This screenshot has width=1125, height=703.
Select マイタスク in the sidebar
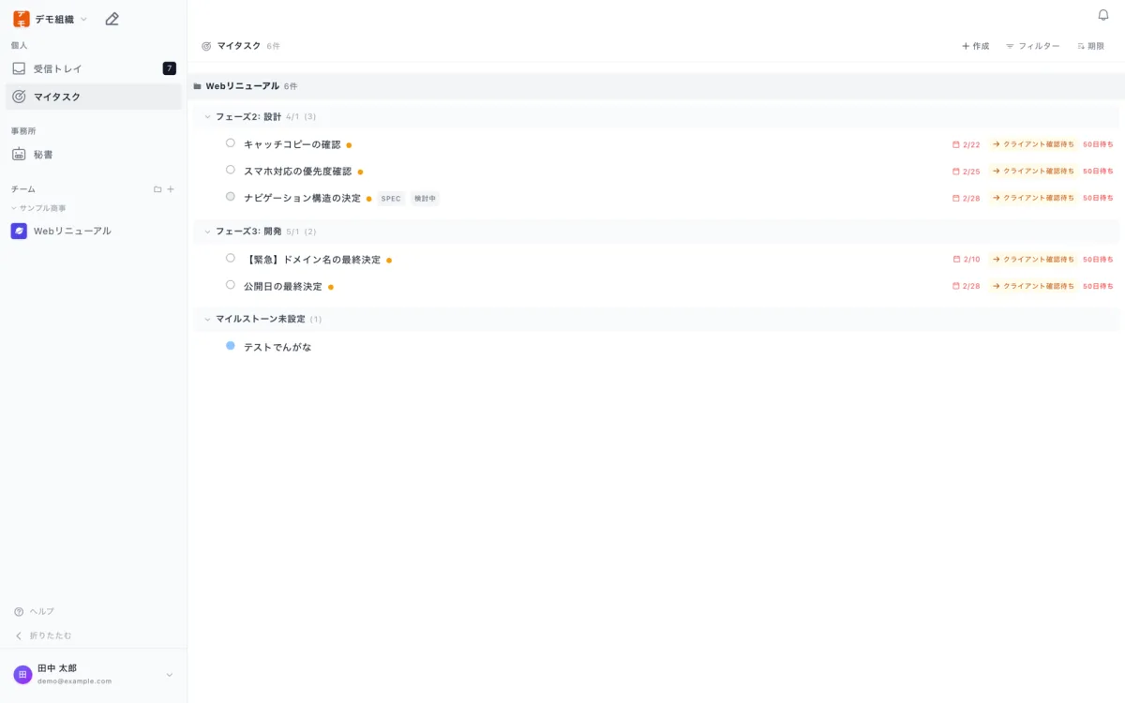(x=94, y=97)
